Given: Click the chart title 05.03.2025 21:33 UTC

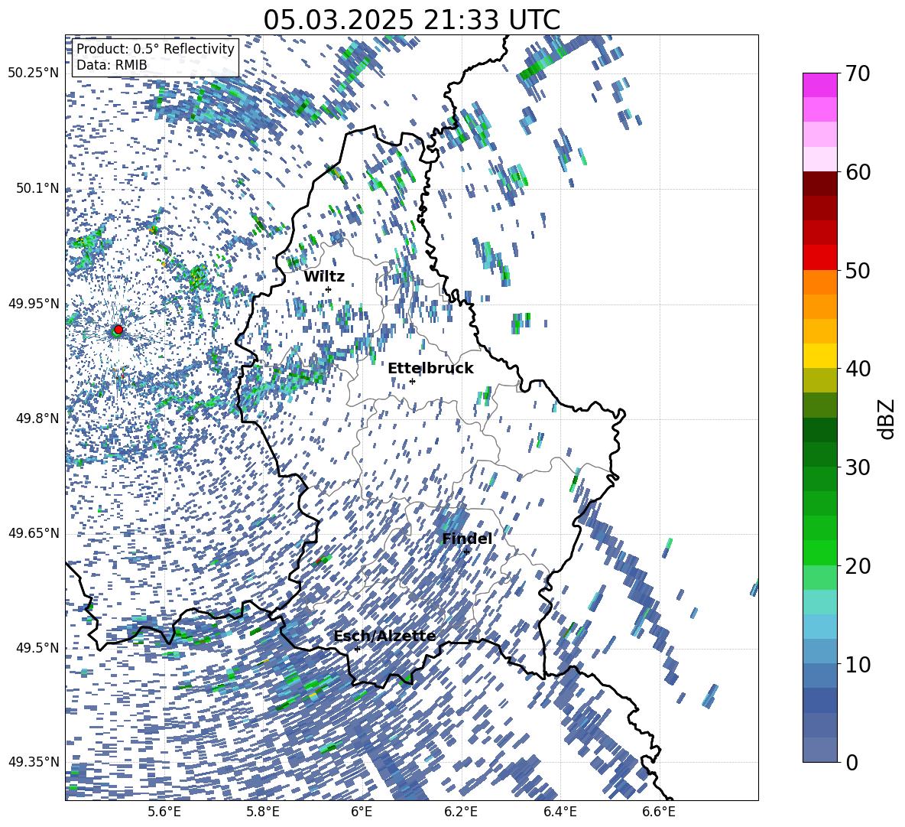Looking at the screenshot, I should [x=411, y=20].
